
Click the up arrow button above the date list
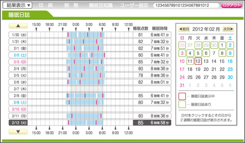tap(18, 26)
